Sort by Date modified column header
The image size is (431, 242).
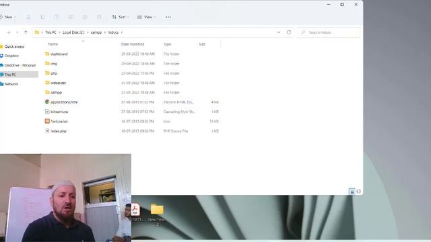[x=133, y=44]
